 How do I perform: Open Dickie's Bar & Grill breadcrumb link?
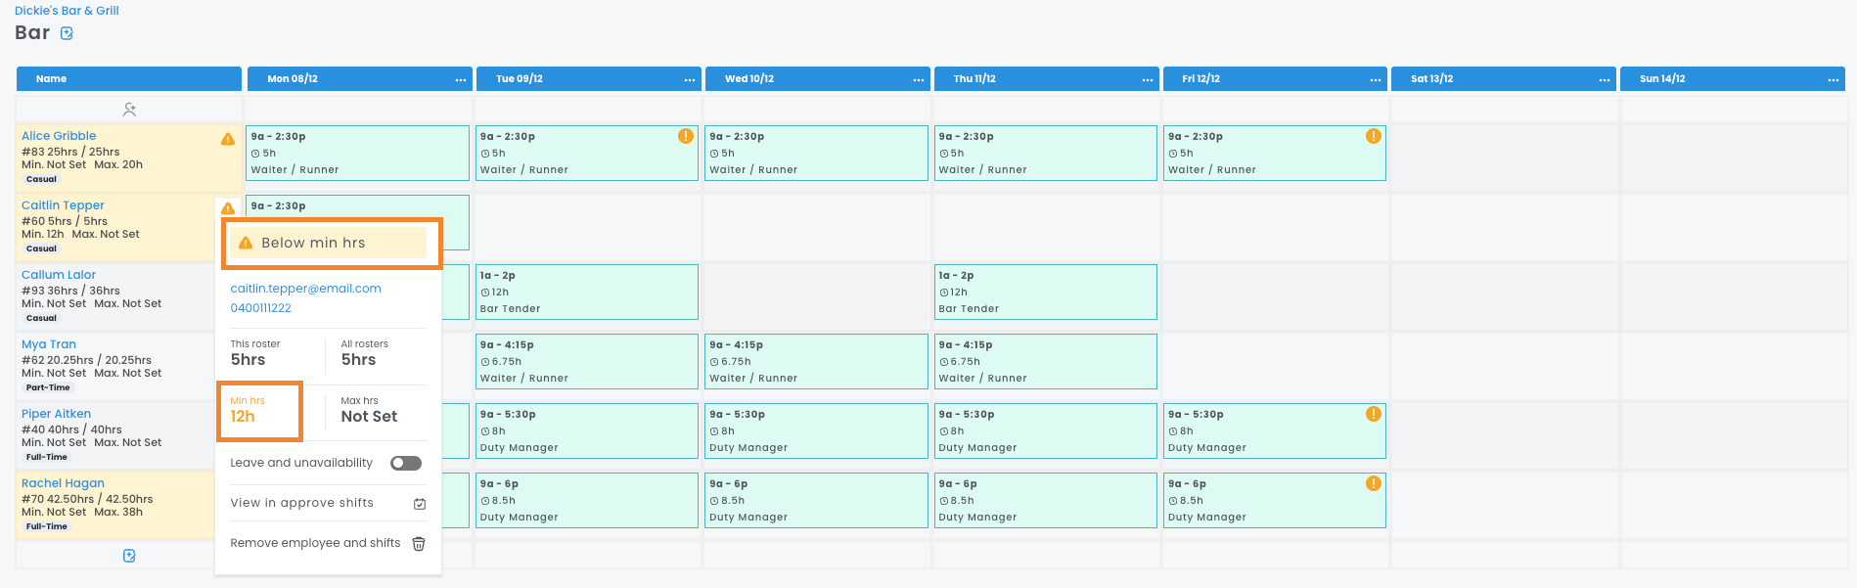coord(67,11)
